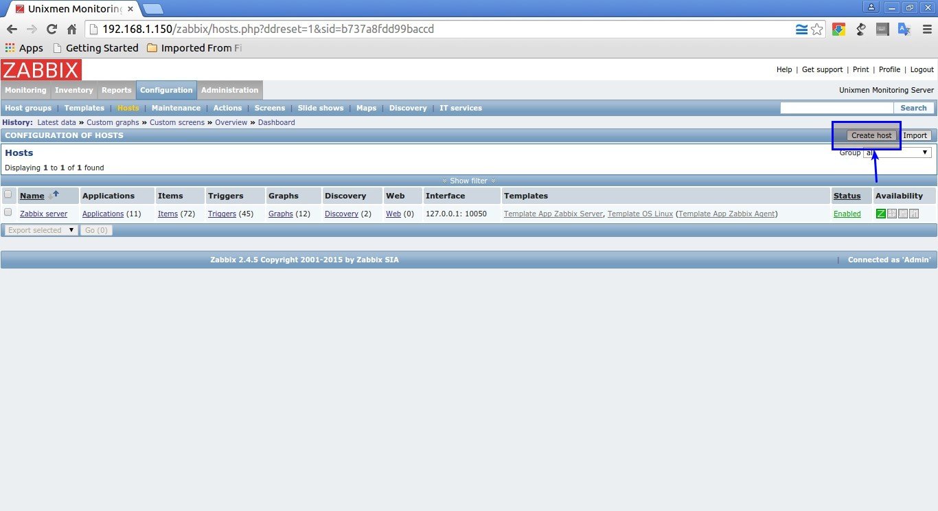Tick the select-all hosts checkbox in header
This screenshot has width=938, height=511.
(8, 194)
